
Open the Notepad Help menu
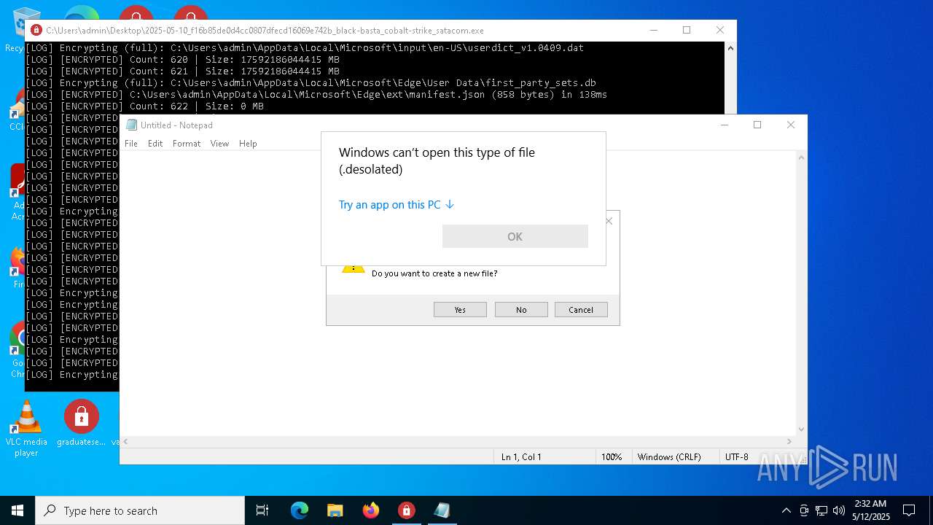tap(248, 144)
